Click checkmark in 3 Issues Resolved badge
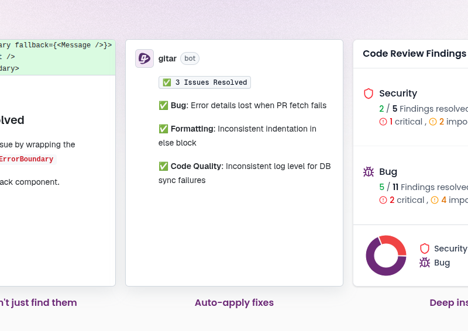 tap(167, 82)
